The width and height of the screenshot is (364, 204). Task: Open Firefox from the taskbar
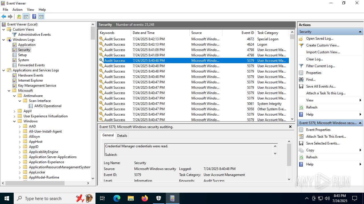(x=145, y=198)
